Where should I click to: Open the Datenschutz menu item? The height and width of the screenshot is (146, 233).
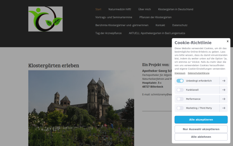(x=180, y=25)
